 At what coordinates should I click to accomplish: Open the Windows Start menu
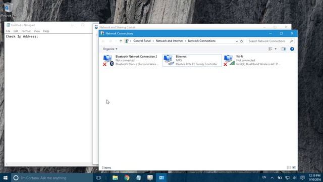[x=6, y=177]
